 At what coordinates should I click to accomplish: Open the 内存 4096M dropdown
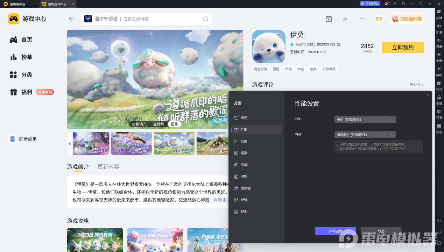pos(365,135)
